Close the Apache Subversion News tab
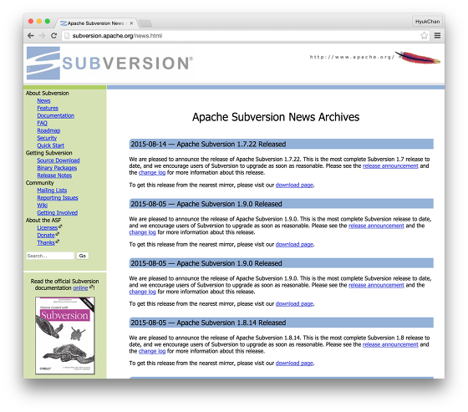The height and width of the screenshot is (412, 468). coord(131,23)
